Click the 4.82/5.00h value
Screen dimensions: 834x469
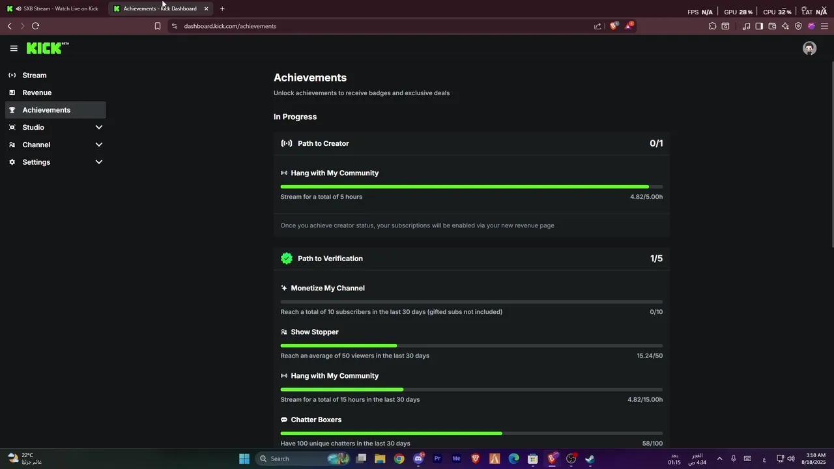pos(646,197)
